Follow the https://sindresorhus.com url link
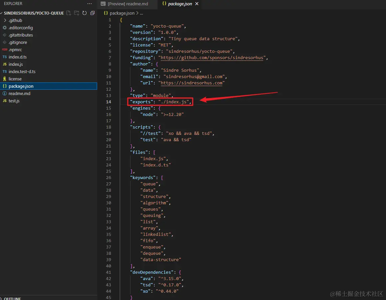Image resolution: width=386 pixels, height=300 pixels. (x=192, y=83)
